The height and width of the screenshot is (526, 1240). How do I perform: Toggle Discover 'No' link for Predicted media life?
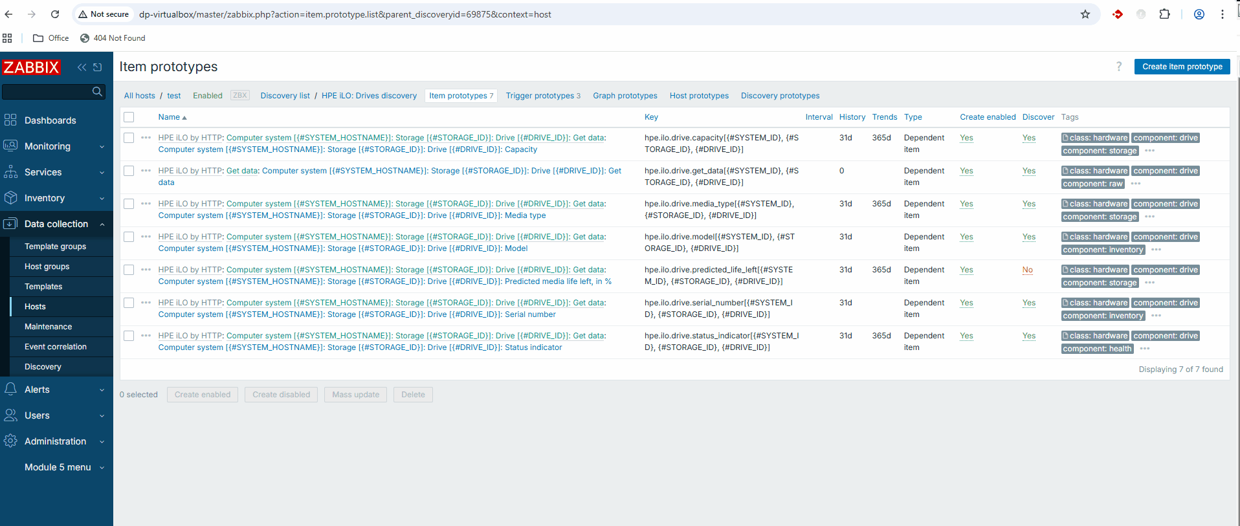1027,270
